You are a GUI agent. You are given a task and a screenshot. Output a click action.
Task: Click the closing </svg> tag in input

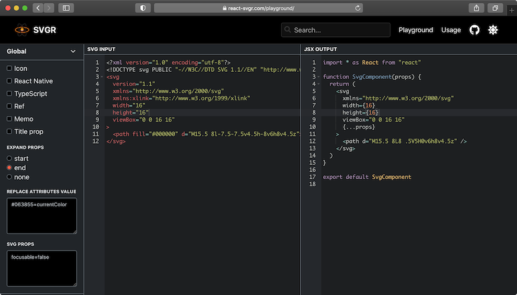pyautogui.click(x=116, y=141)
